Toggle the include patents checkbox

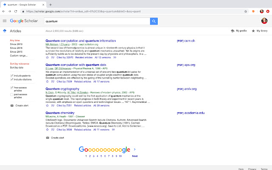pyautogui.click(x=11, y=76)
